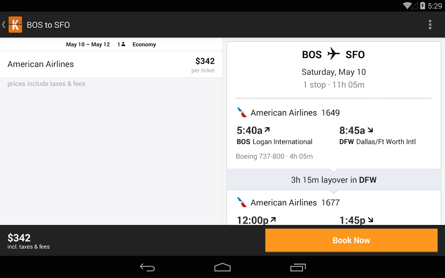Tap the traveler count person icon

[123, 44]
